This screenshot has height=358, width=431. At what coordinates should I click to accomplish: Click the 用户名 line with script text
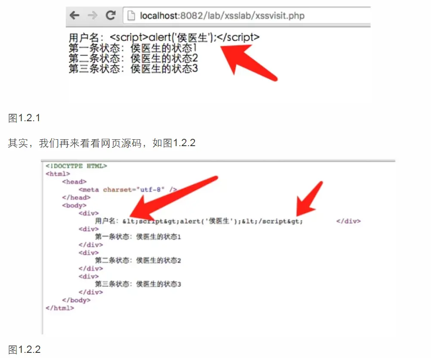pos(164,37)
